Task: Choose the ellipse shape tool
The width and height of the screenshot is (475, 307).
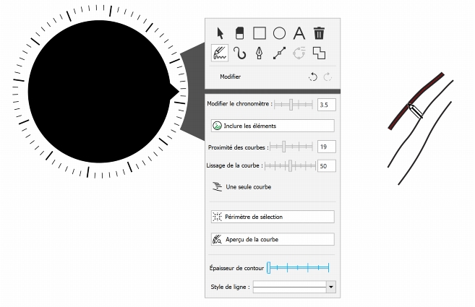Action: (279, 33)
